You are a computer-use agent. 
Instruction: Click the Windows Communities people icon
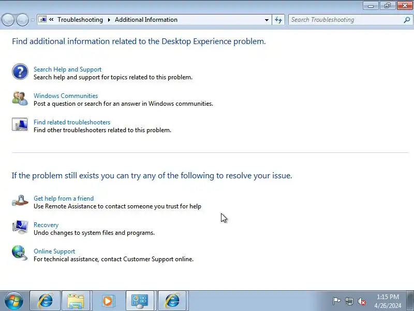[x=20, y=98]
